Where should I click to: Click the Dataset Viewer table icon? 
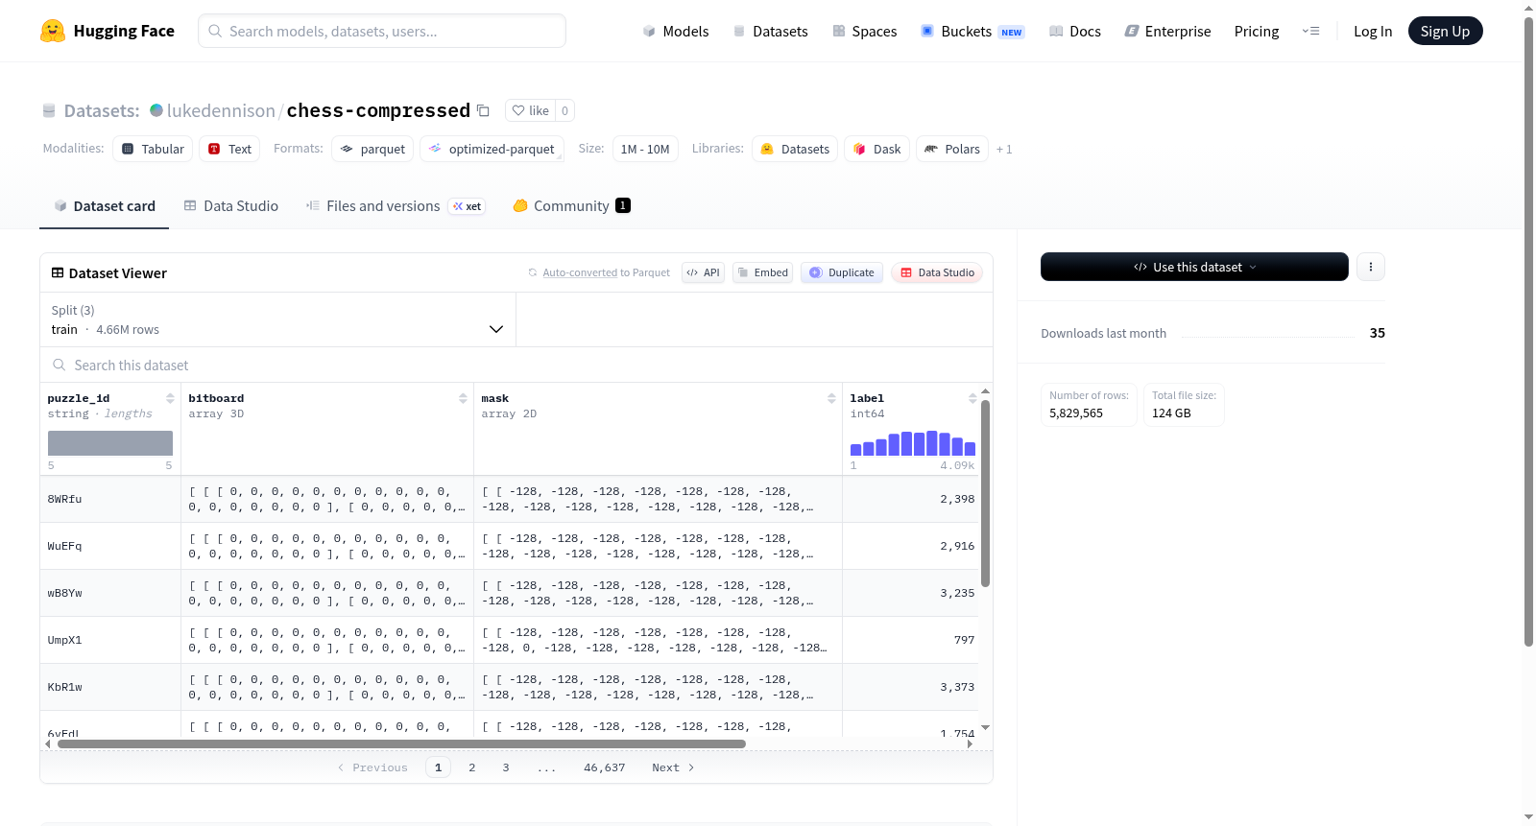[58, 272]
